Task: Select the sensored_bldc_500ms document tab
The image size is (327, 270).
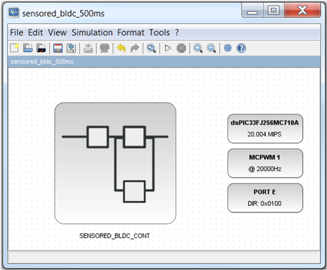Action: pyautogui.click(x=42, y=61)
